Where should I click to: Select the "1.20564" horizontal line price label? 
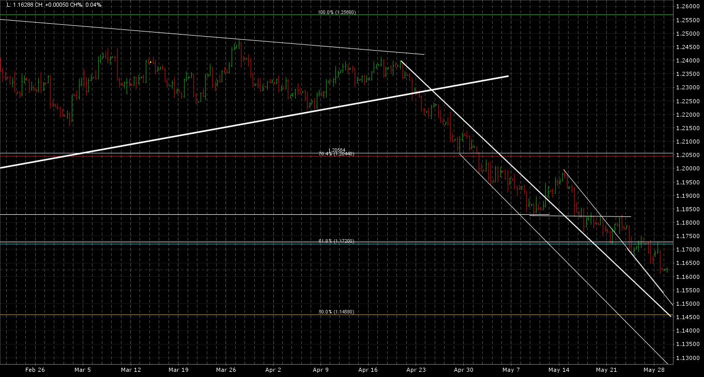click(337, 150)
